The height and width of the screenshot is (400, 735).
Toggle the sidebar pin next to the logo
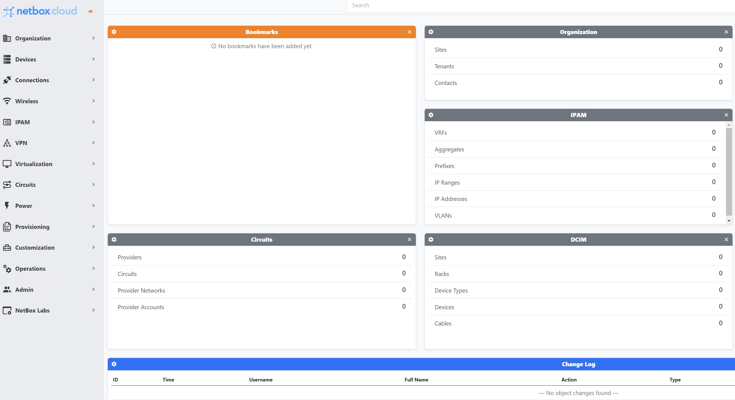coord(90,11)
